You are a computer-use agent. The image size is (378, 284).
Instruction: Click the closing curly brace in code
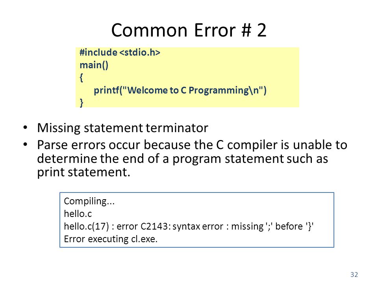pos(81,103)
